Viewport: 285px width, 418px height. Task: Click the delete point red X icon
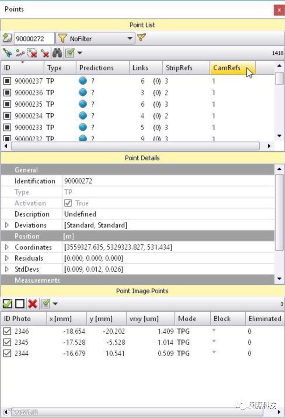click(45, 53)
